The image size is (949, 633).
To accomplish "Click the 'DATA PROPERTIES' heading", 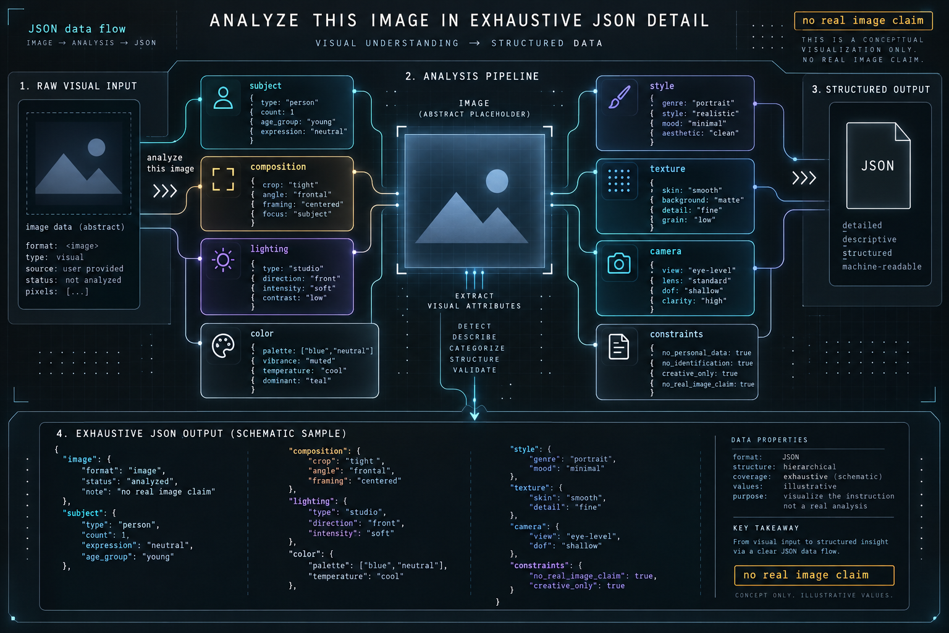I will [769, 440].
